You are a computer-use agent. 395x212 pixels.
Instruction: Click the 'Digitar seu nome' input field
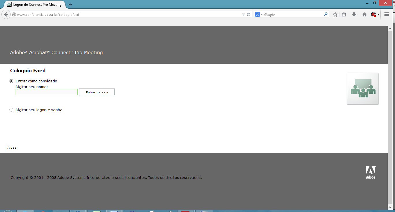[46, 92]
